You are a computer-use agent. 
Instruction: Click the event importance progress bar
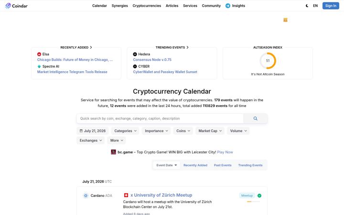click(253, 202)
